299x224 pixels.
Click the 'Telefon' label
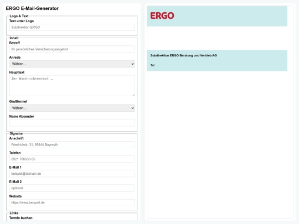(15, 153)
